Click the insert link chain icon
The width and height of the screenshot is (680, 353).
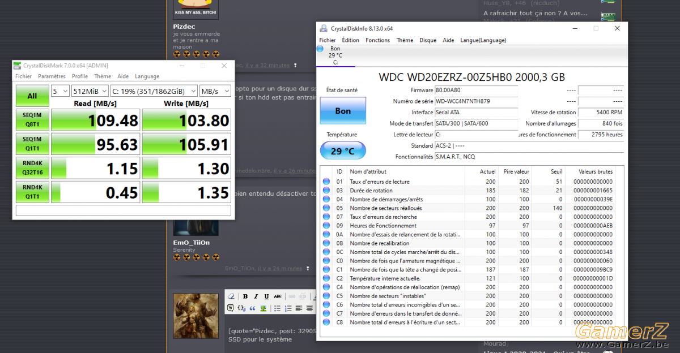click(292, 296)
